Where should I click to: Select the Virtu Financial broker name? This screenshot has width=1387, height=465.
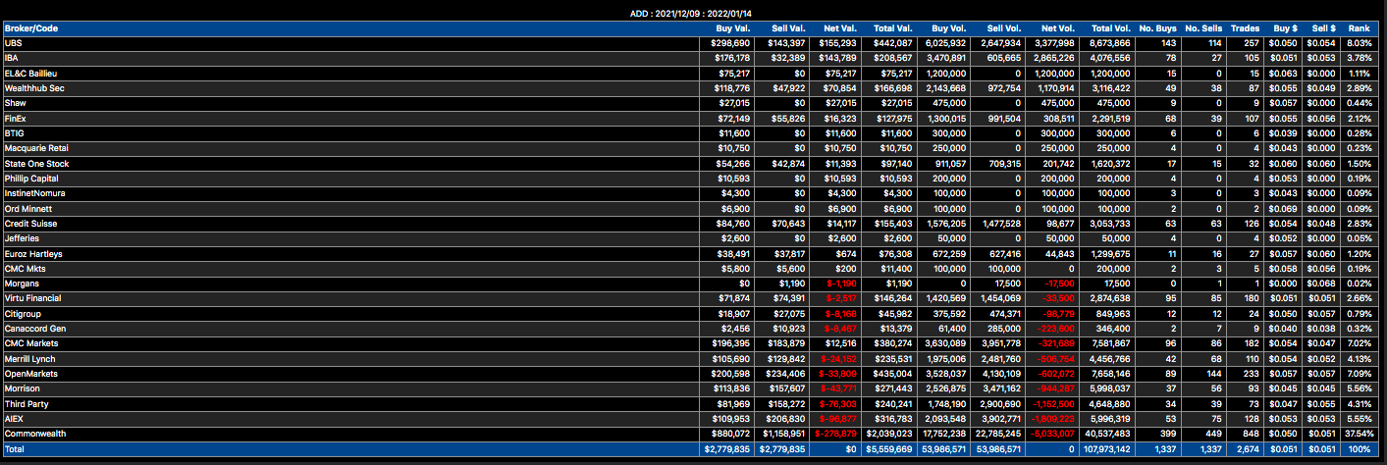click(32, 297)
